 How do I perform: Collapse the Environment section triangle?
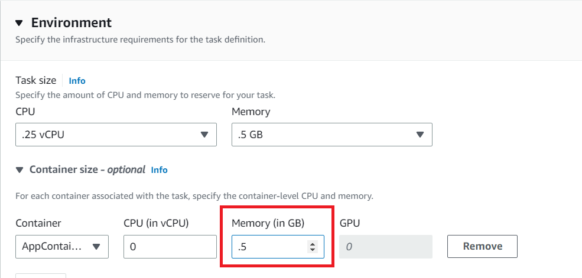tap(19, 23)
